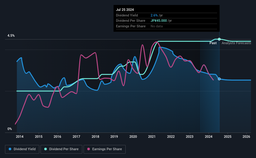
Task: Click the tooltip value '2.6%'
Action: (154, 15)
